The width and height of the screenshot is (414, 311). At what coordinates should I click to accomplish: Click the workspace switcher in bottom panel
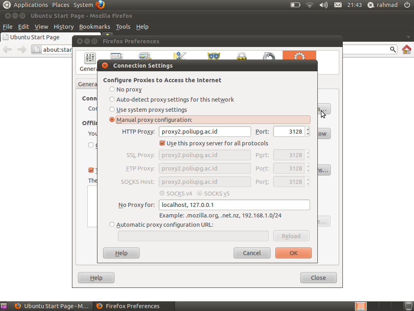click(x=361, y=306)
